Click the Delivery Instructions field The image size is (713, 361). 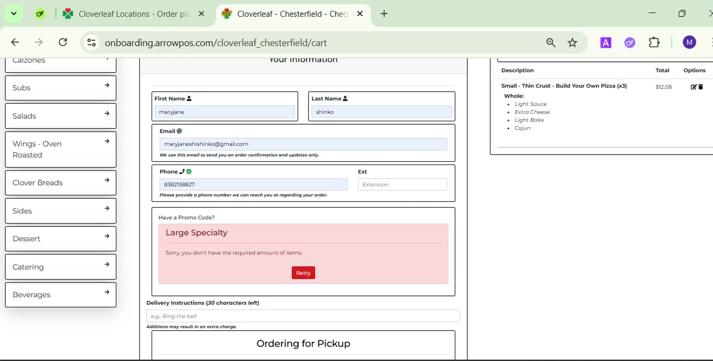point(303,316)
